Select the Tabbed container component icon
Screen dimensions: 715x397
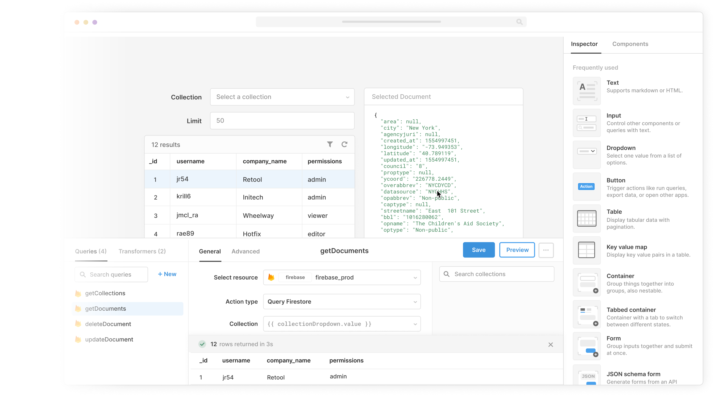(x=587, y=314)
